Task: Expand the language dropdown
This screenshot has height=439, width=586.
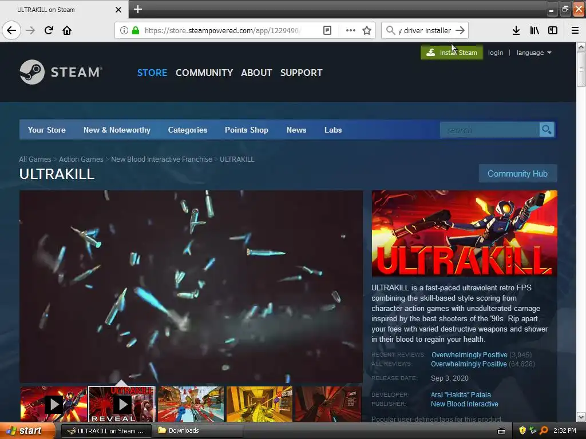Action: click(534, 53)
